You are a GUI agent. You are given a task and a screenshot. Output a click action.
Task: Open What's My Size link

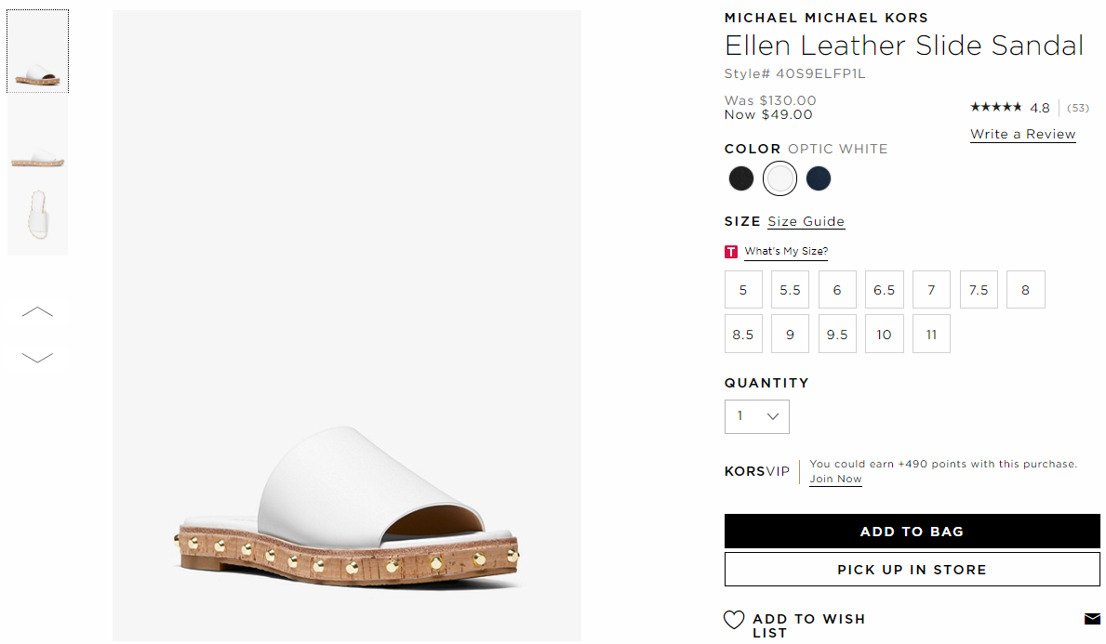786,252
